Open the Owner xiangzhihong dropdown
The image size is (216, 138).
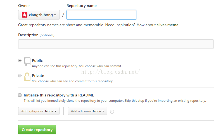point(39,15)
